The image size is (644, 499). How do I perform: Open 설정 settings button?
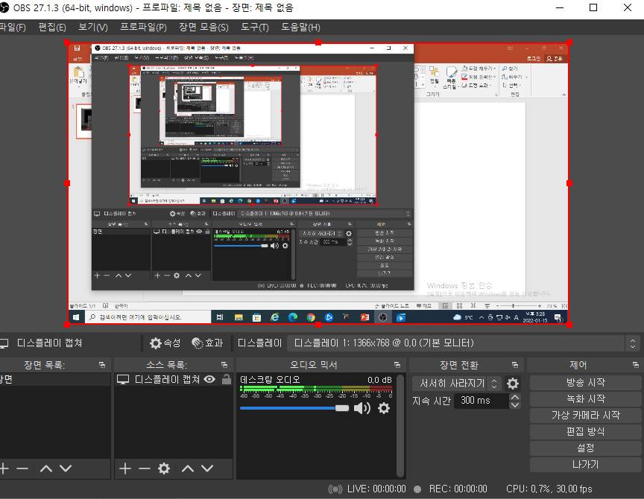[x=586, y=448]
